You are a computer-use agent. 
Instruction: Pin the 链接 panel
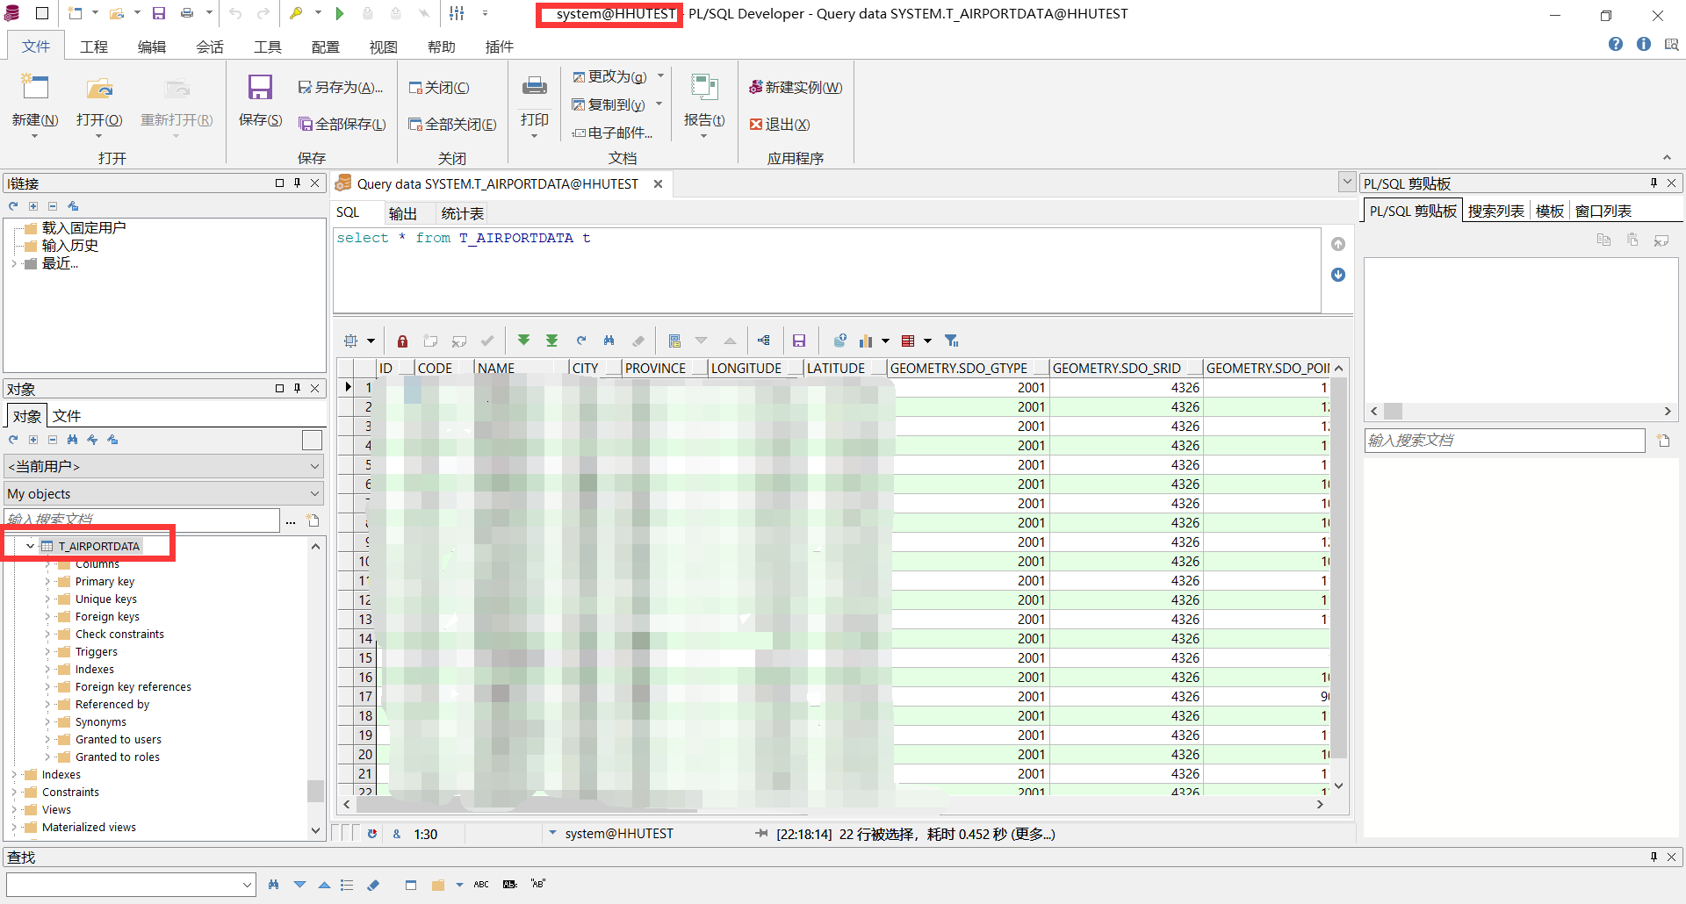(297, 183)
